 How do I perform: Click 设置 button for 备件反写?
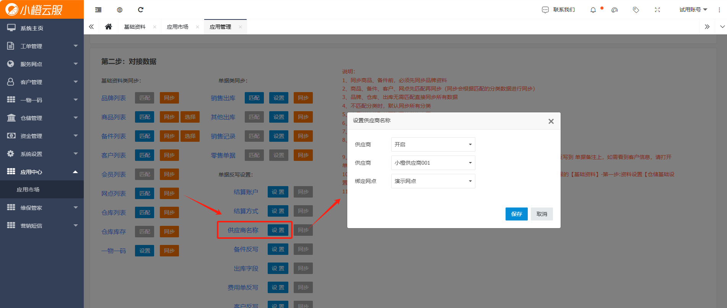click(278, 249)
